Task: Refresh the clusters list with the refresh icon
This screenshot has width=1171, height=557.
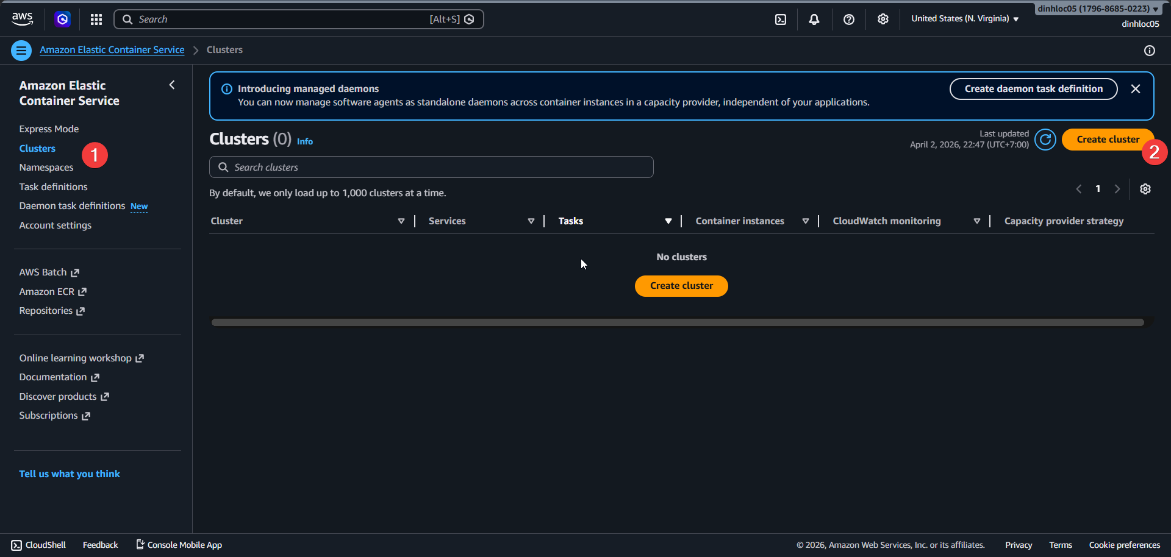Action: [1045, 139]
